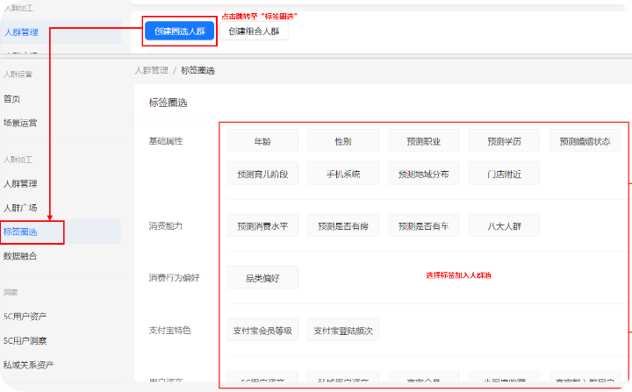Viewport: 632px width, 392px height.
Task: Choose the 预测是否有房 tag
Action: pyautogui.click(x=343, y=225)
